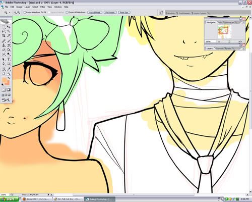Image resolution: width=252 pixels, height=202 pixels.
Task: Open the Zoom tool preset picker arrow
Action: (x=10, y=13)
